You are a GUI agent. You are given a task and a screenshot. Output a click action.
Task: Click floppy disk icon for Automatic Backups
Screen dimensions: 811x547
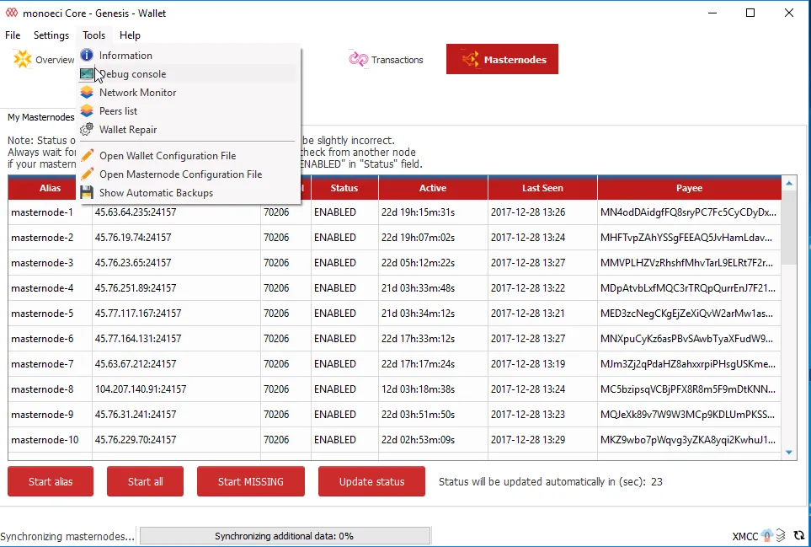87,192
